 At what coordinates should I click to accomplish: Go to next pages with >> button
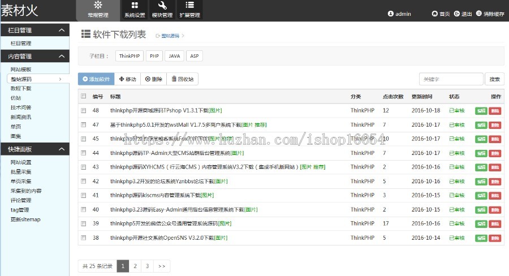click(x=162, y=266)
